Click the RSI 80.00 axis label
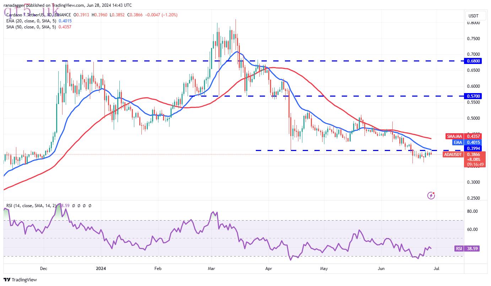 473,211
